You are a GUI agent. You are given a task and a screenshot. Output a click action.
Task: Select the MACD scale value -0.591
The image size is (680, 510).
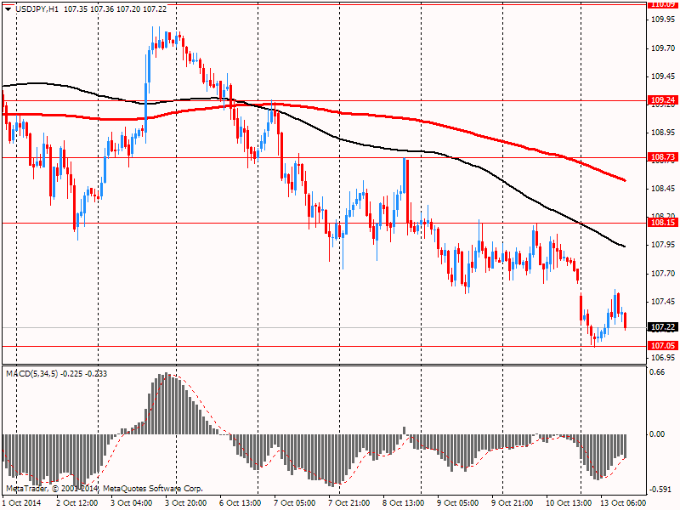(x=661, y=490)
